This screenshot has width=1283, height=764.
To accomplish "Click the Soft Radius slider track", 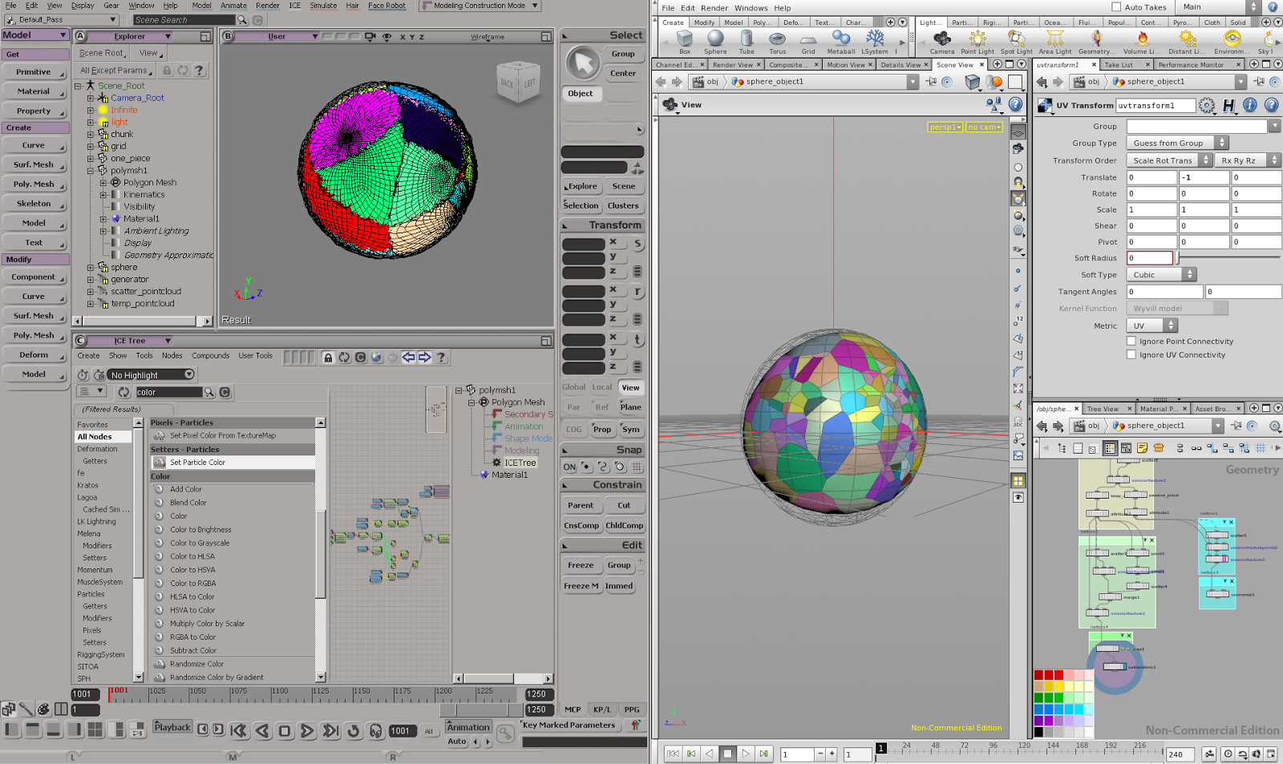I will pyautogui.click(x=1228, y=258).
